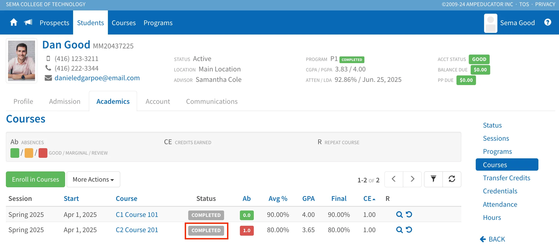Go to the home icon
559x245 pixels.
(x=14, y=22)
